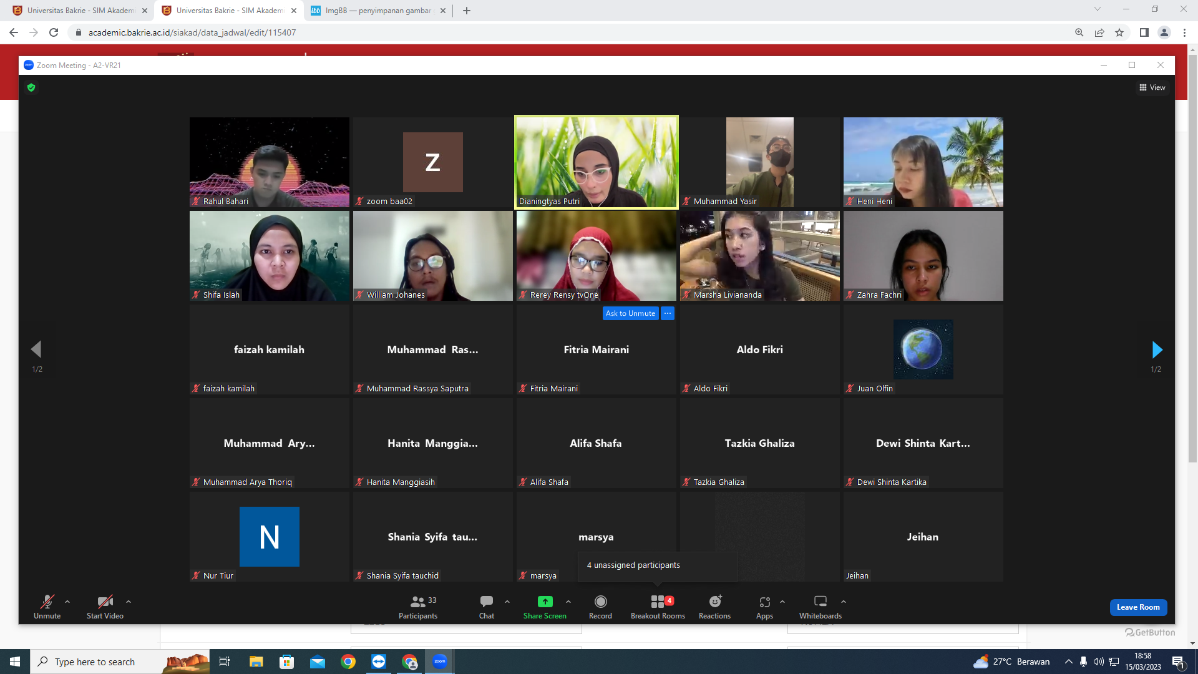Expand audio options caret next to Unmute

coord(67,602)
